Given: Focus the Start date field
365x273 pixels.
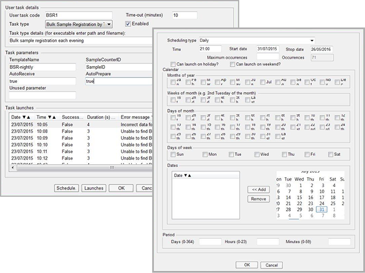Looking at the screenshot, I should [x=268, y=49].
